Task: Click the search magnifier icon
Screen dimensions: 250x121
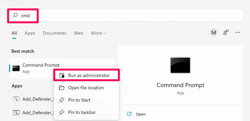Action: click(15, 15)
